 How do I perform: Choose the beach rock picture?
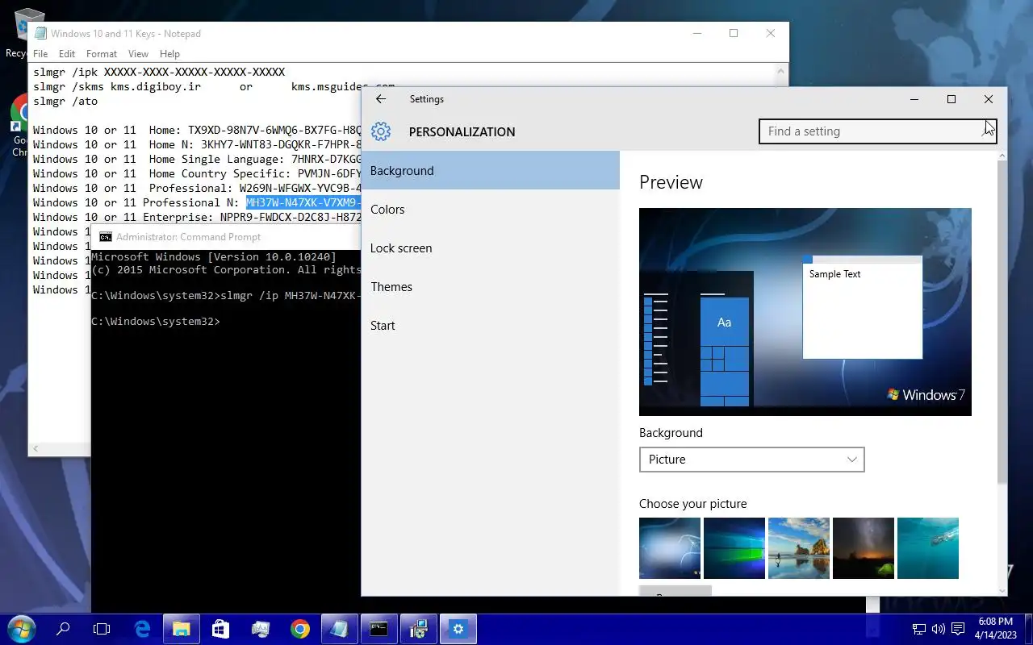[799, 548]
